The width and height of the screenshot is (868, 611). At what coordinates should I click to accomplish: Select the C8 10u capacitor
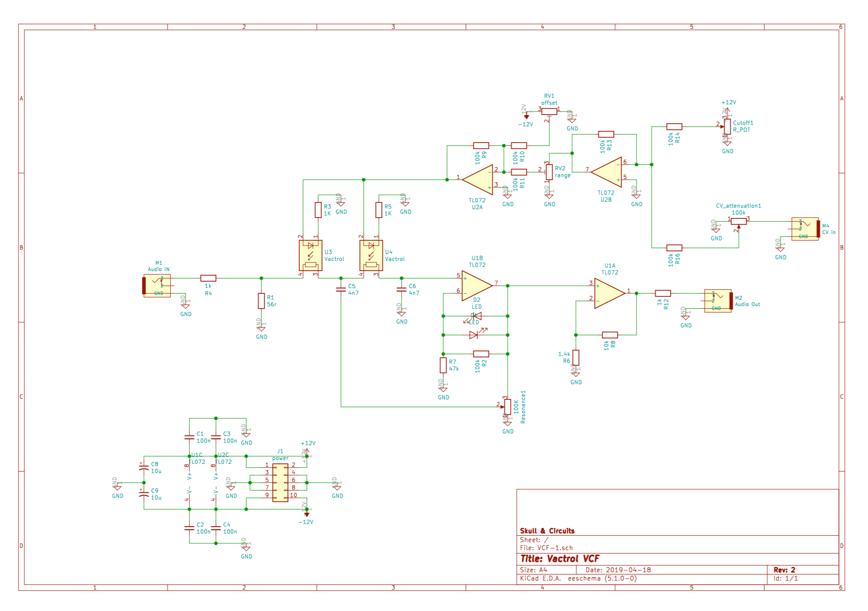click(x=144, y=468)
